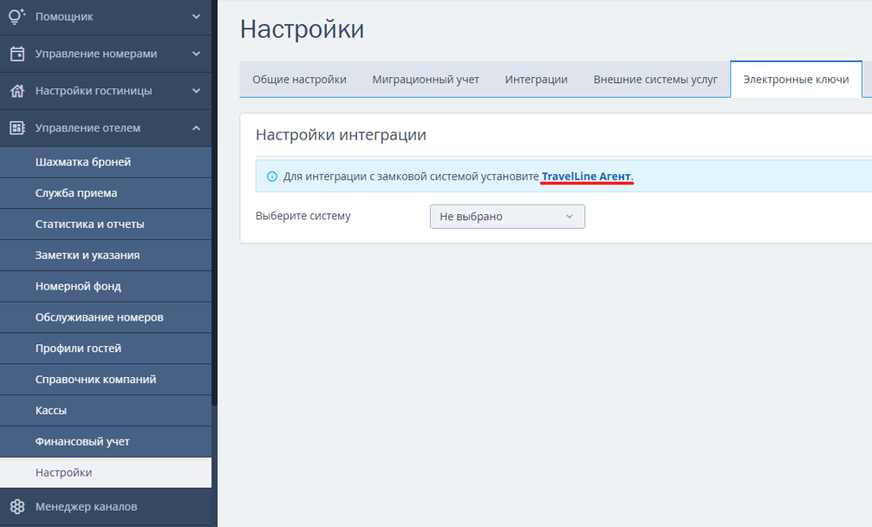Open Шахматка броней in sidebar
This screenshot has height=527, width=872.
tap(106, 162)
